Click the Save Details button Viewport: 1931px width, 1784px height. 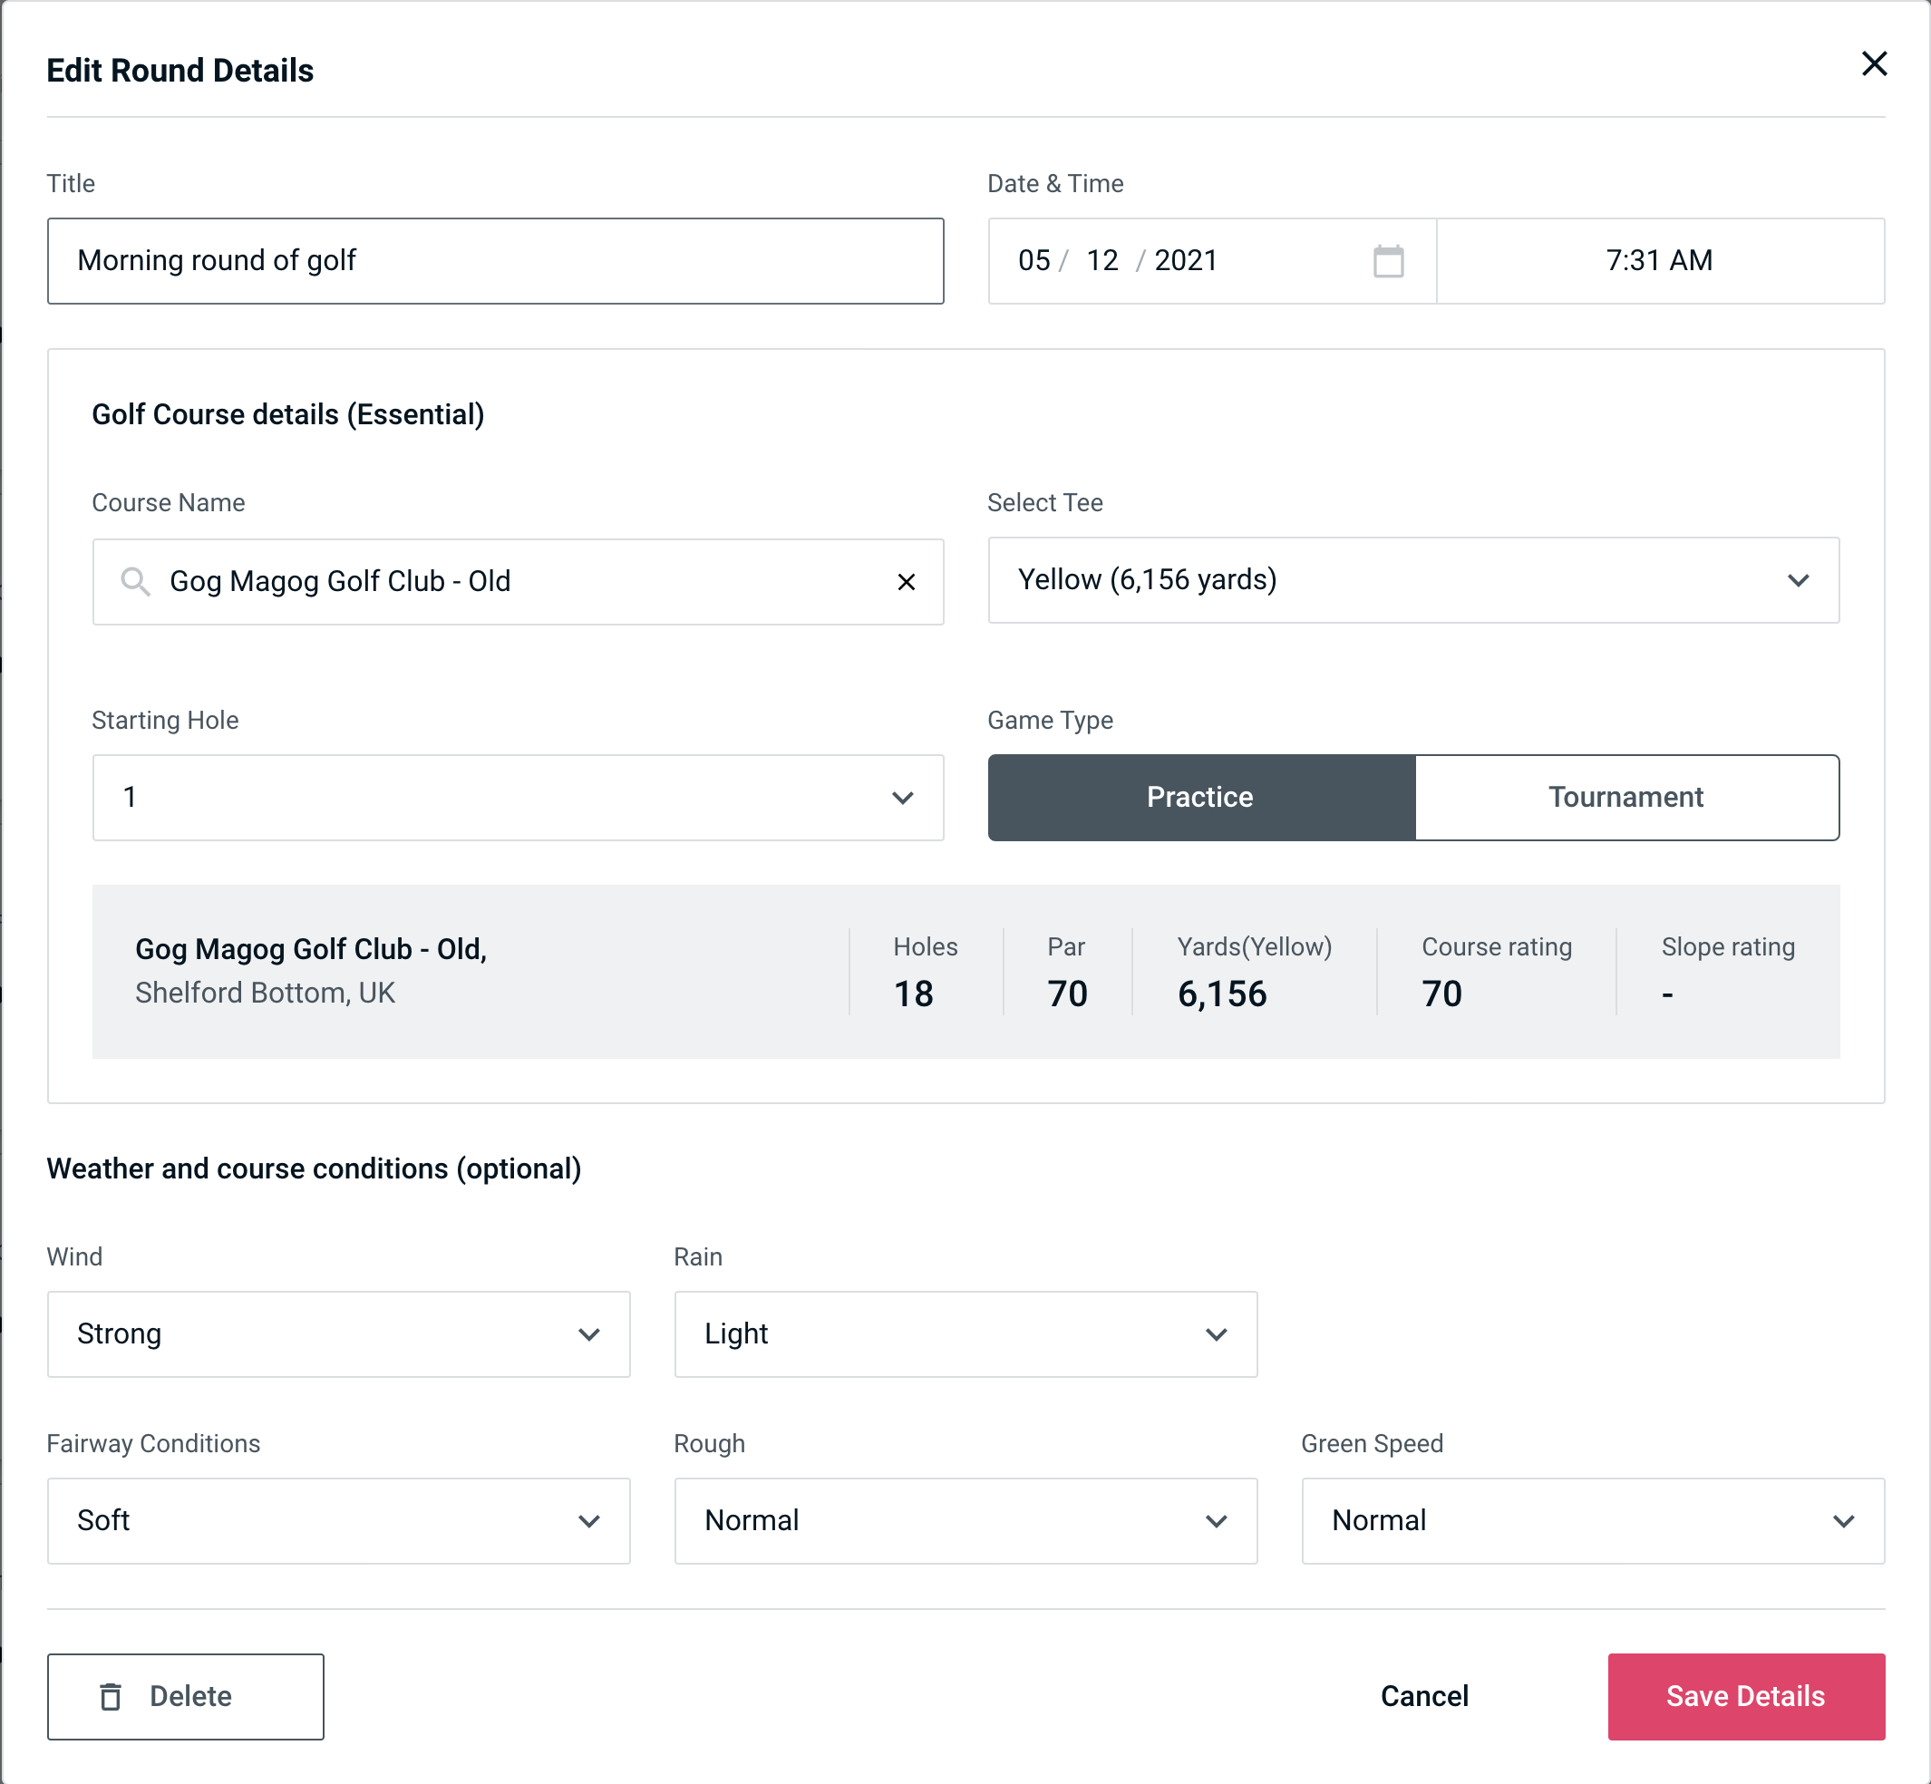click(1744, 1695)
